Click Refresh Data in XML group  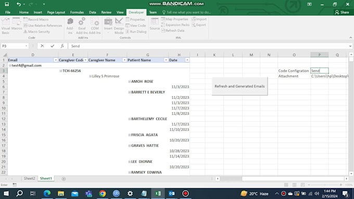[173, 31]
